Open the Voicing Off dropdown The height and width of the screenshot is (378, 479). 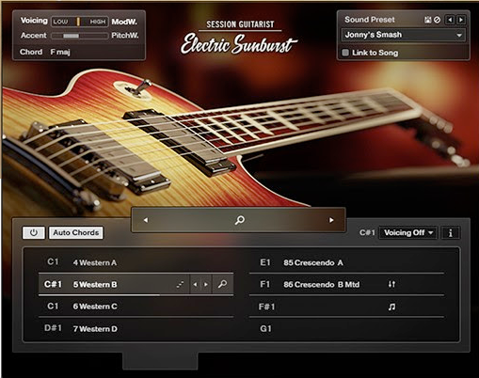click(x=408, y=233)
